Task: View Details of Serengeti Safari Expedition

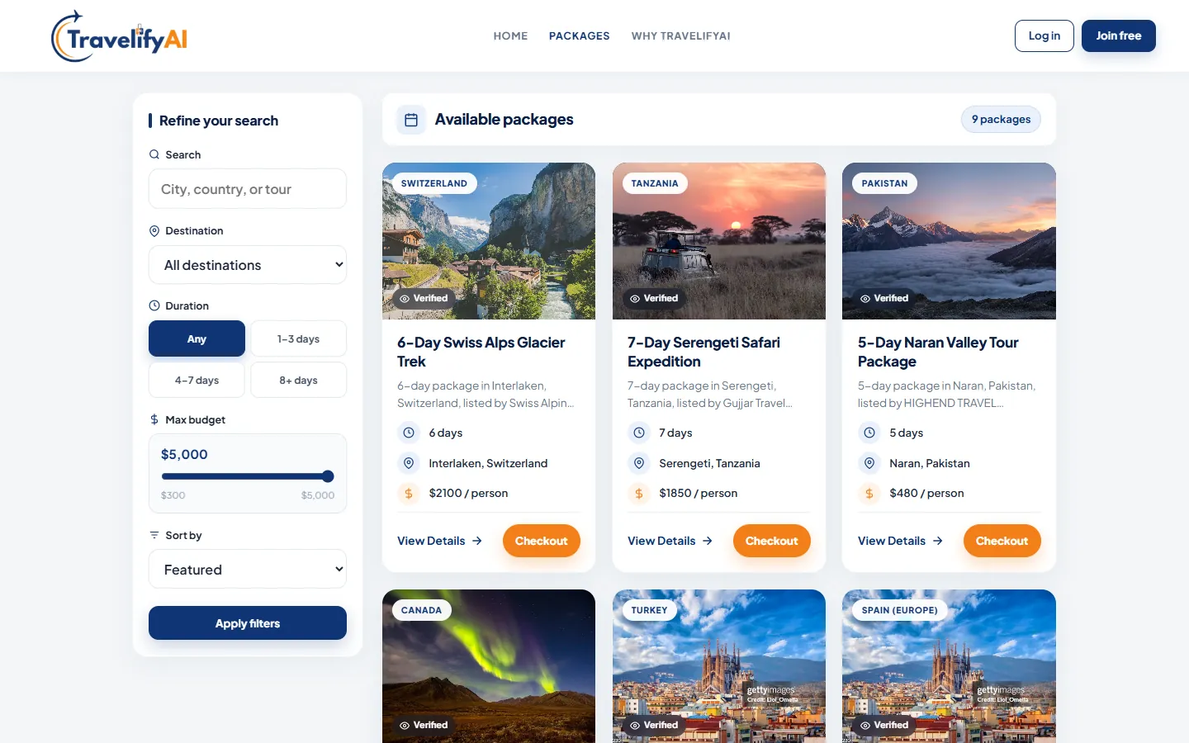Action: coord(670,541)
